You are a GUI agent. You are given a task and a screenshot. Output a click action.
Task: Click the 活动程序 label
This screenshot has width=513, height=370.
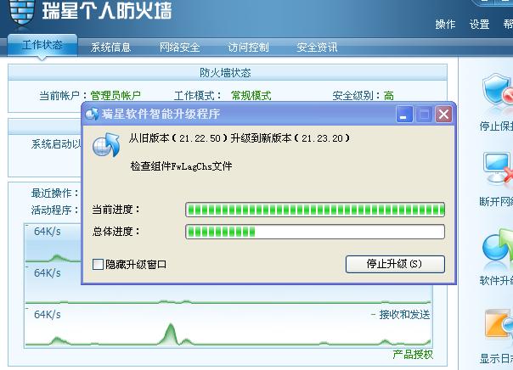55,210
